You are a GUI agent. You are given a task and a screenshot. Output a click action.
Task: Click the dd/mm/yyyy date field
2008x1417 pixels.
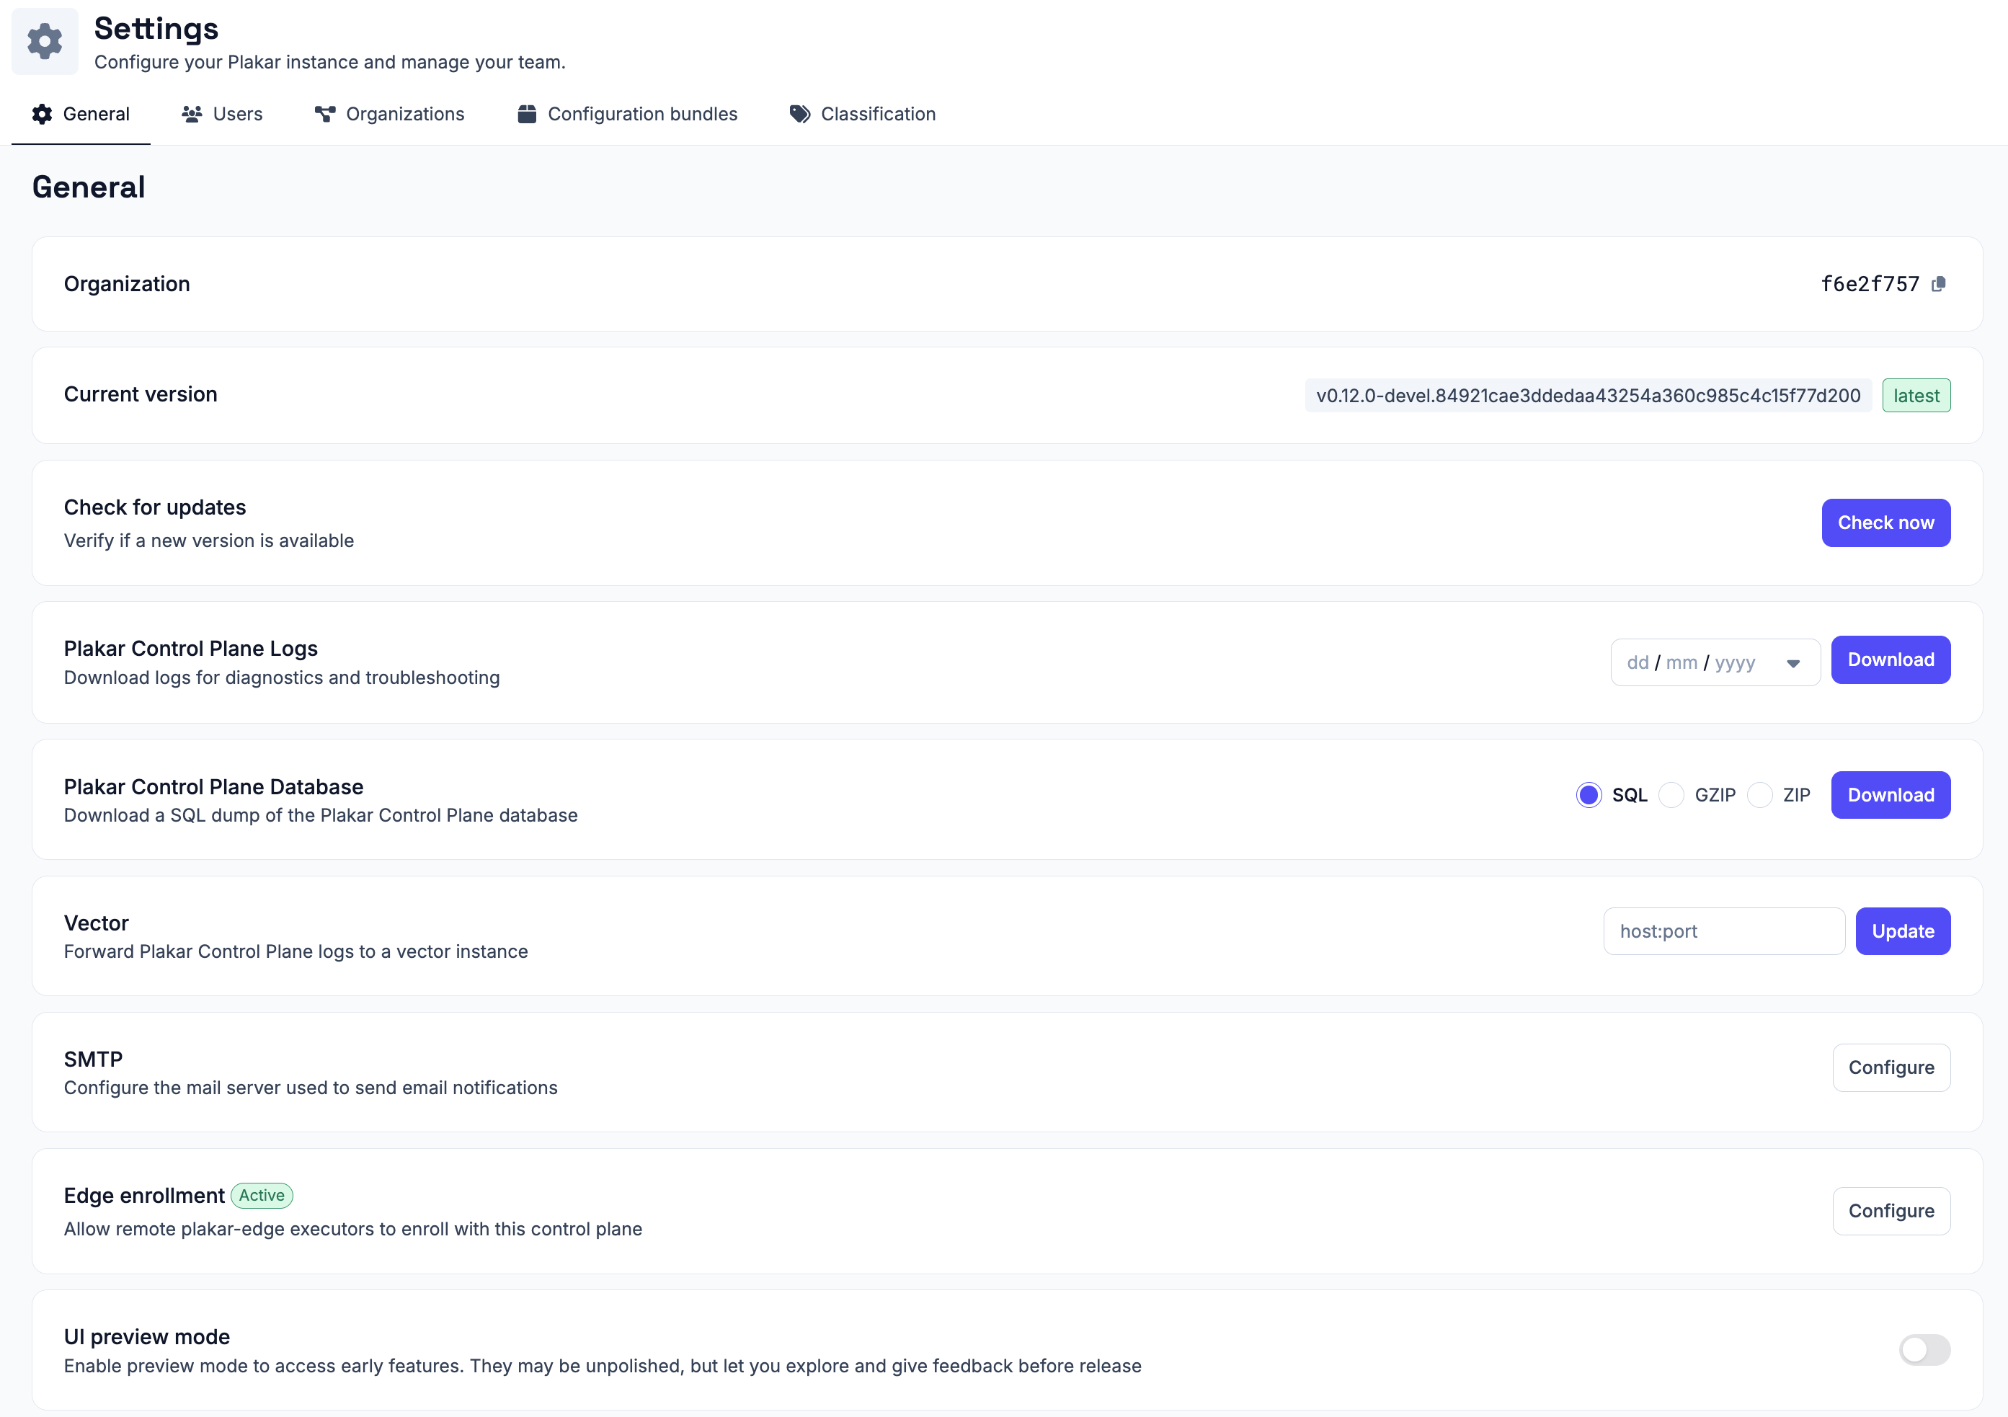pyautogui.click(x=1715, y=663)
